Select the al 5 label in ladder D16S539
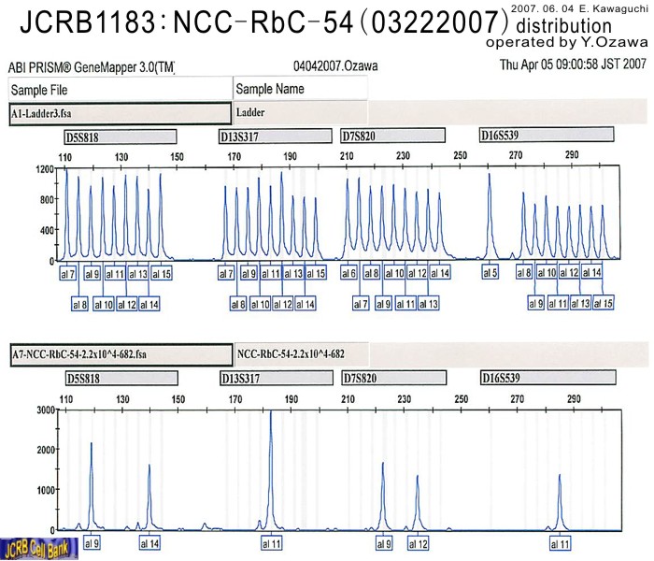654x561 pixels. point(490,273)
